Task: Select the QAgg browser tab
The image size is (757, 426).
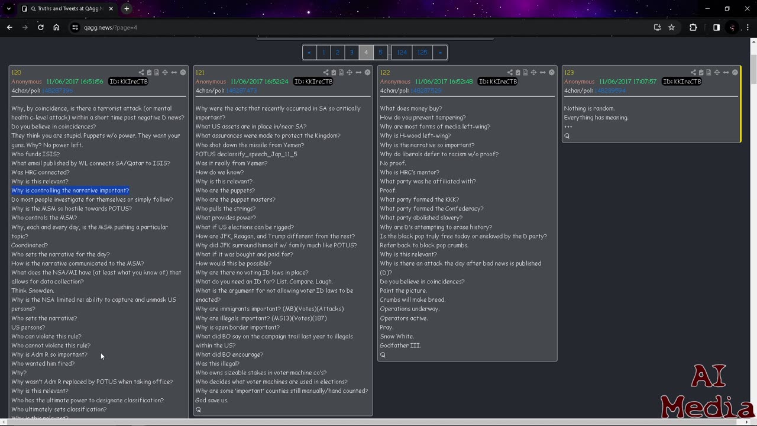Action: 67,9
